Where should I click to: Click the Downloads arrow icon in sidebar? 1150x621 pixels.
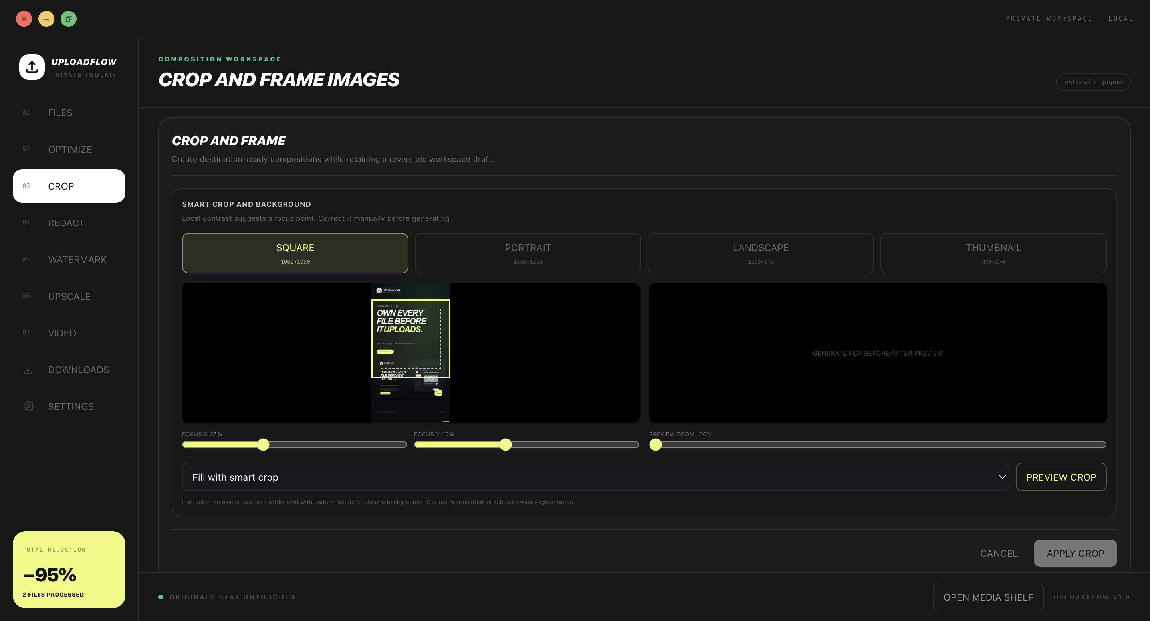tap(28, 370)
